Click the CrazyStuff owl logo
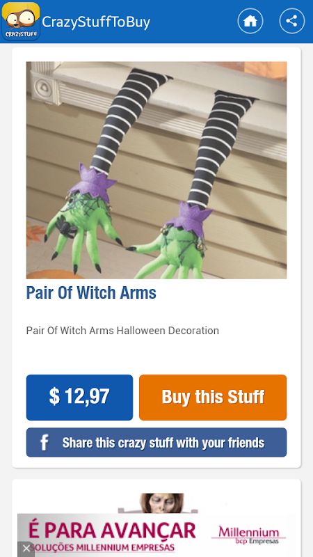The width and height of the screenshot is (313, 557). pyautogui.click(x=21, y=22)
